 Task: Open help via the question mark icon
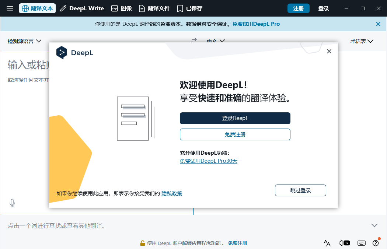[376, 243]
